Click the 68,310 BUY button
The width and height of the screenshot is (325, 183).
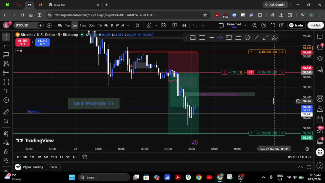click(x=42, y=42)
